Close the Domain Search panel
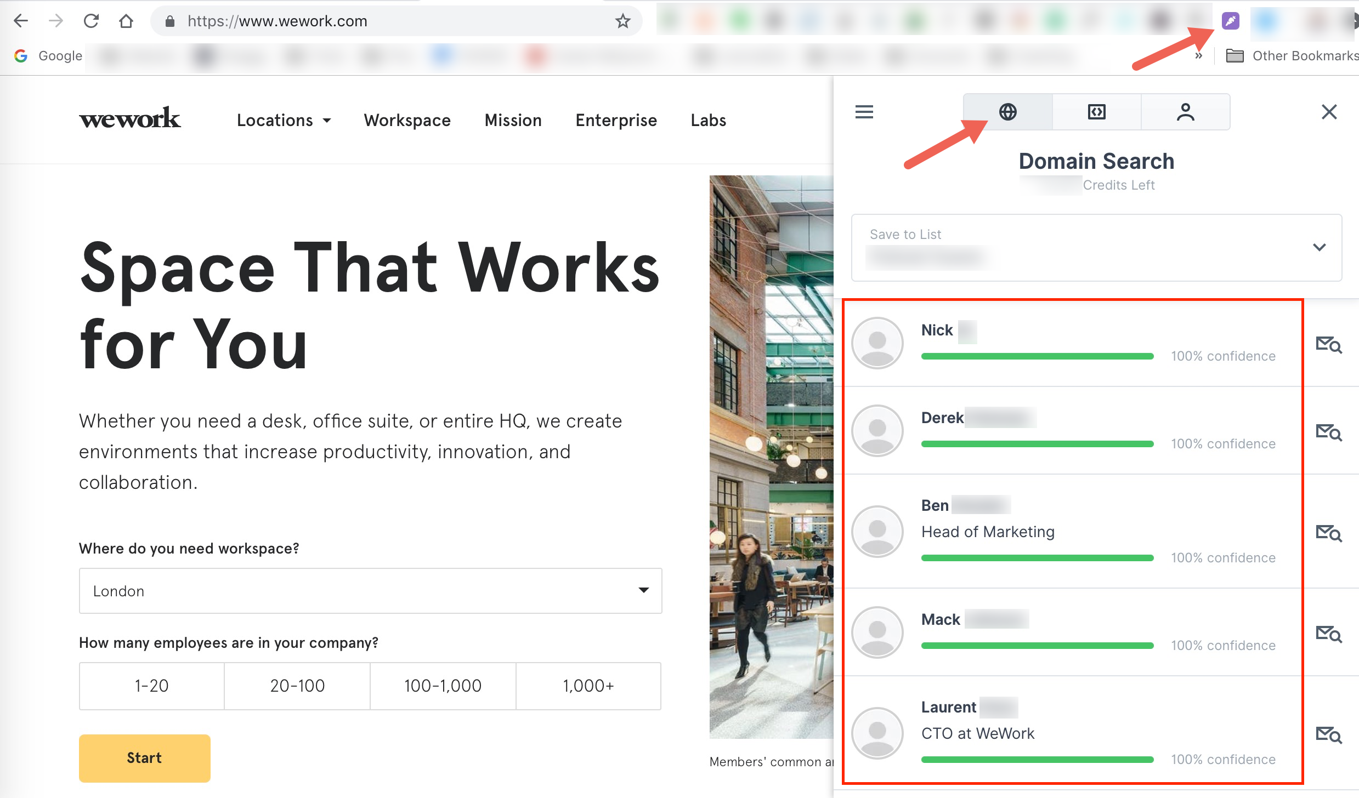Viewport: 1359px width, 798px height. click(x=1329, y=112)
